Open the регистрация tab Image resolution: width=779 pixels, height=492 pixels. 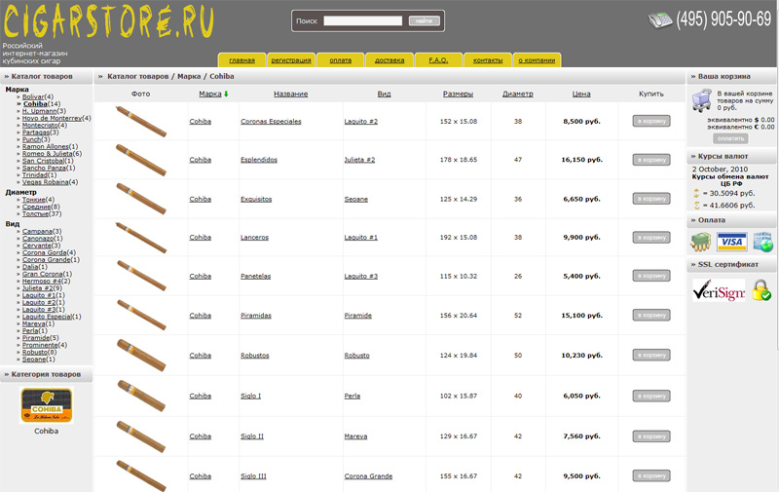(291, 60)
